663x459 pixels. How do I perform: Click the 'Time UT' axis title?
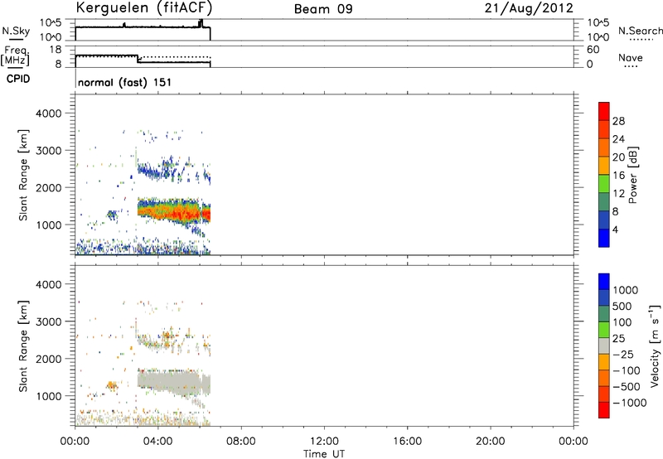click(x=324, y=454)
